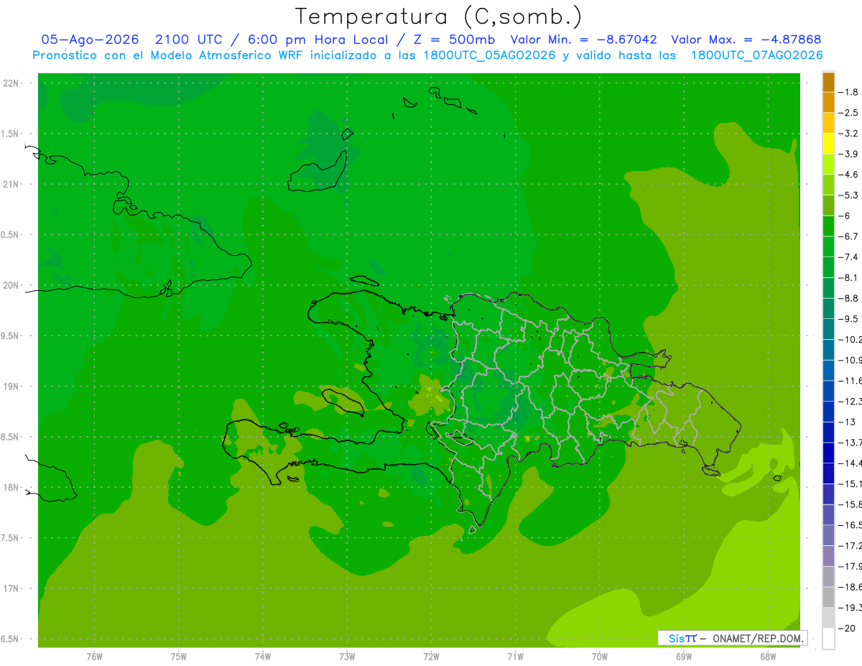The width and height of the screenshot is (862, 666).
Task: Click the "-15.8" colorbar value
Action: (x=851, y=504)
